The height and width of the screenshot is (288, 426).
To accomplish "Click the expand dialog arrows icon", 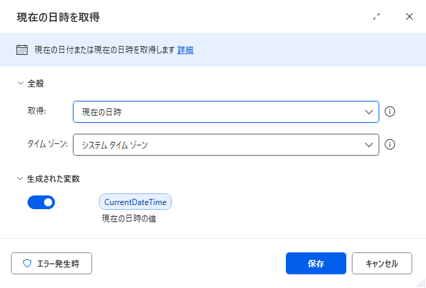I will click(x=377, y=17).
